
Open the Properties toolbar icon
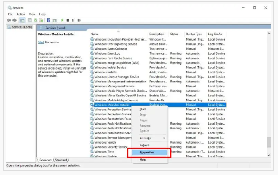(30, 20)
